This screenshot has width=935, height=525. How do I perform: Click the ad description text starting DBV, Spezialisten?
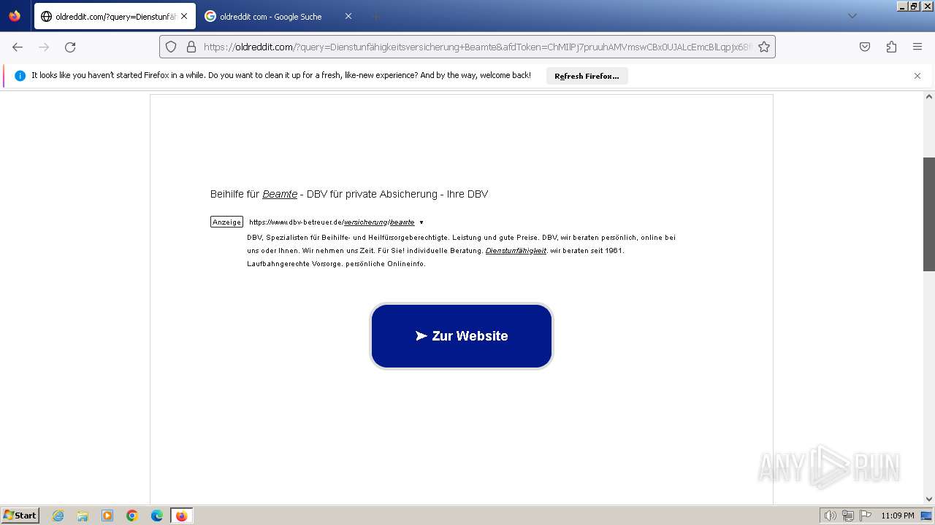(461, 251)
